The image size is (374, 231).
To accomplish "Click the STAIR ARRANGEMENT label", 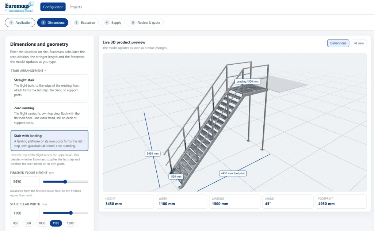I will (27, 71).
